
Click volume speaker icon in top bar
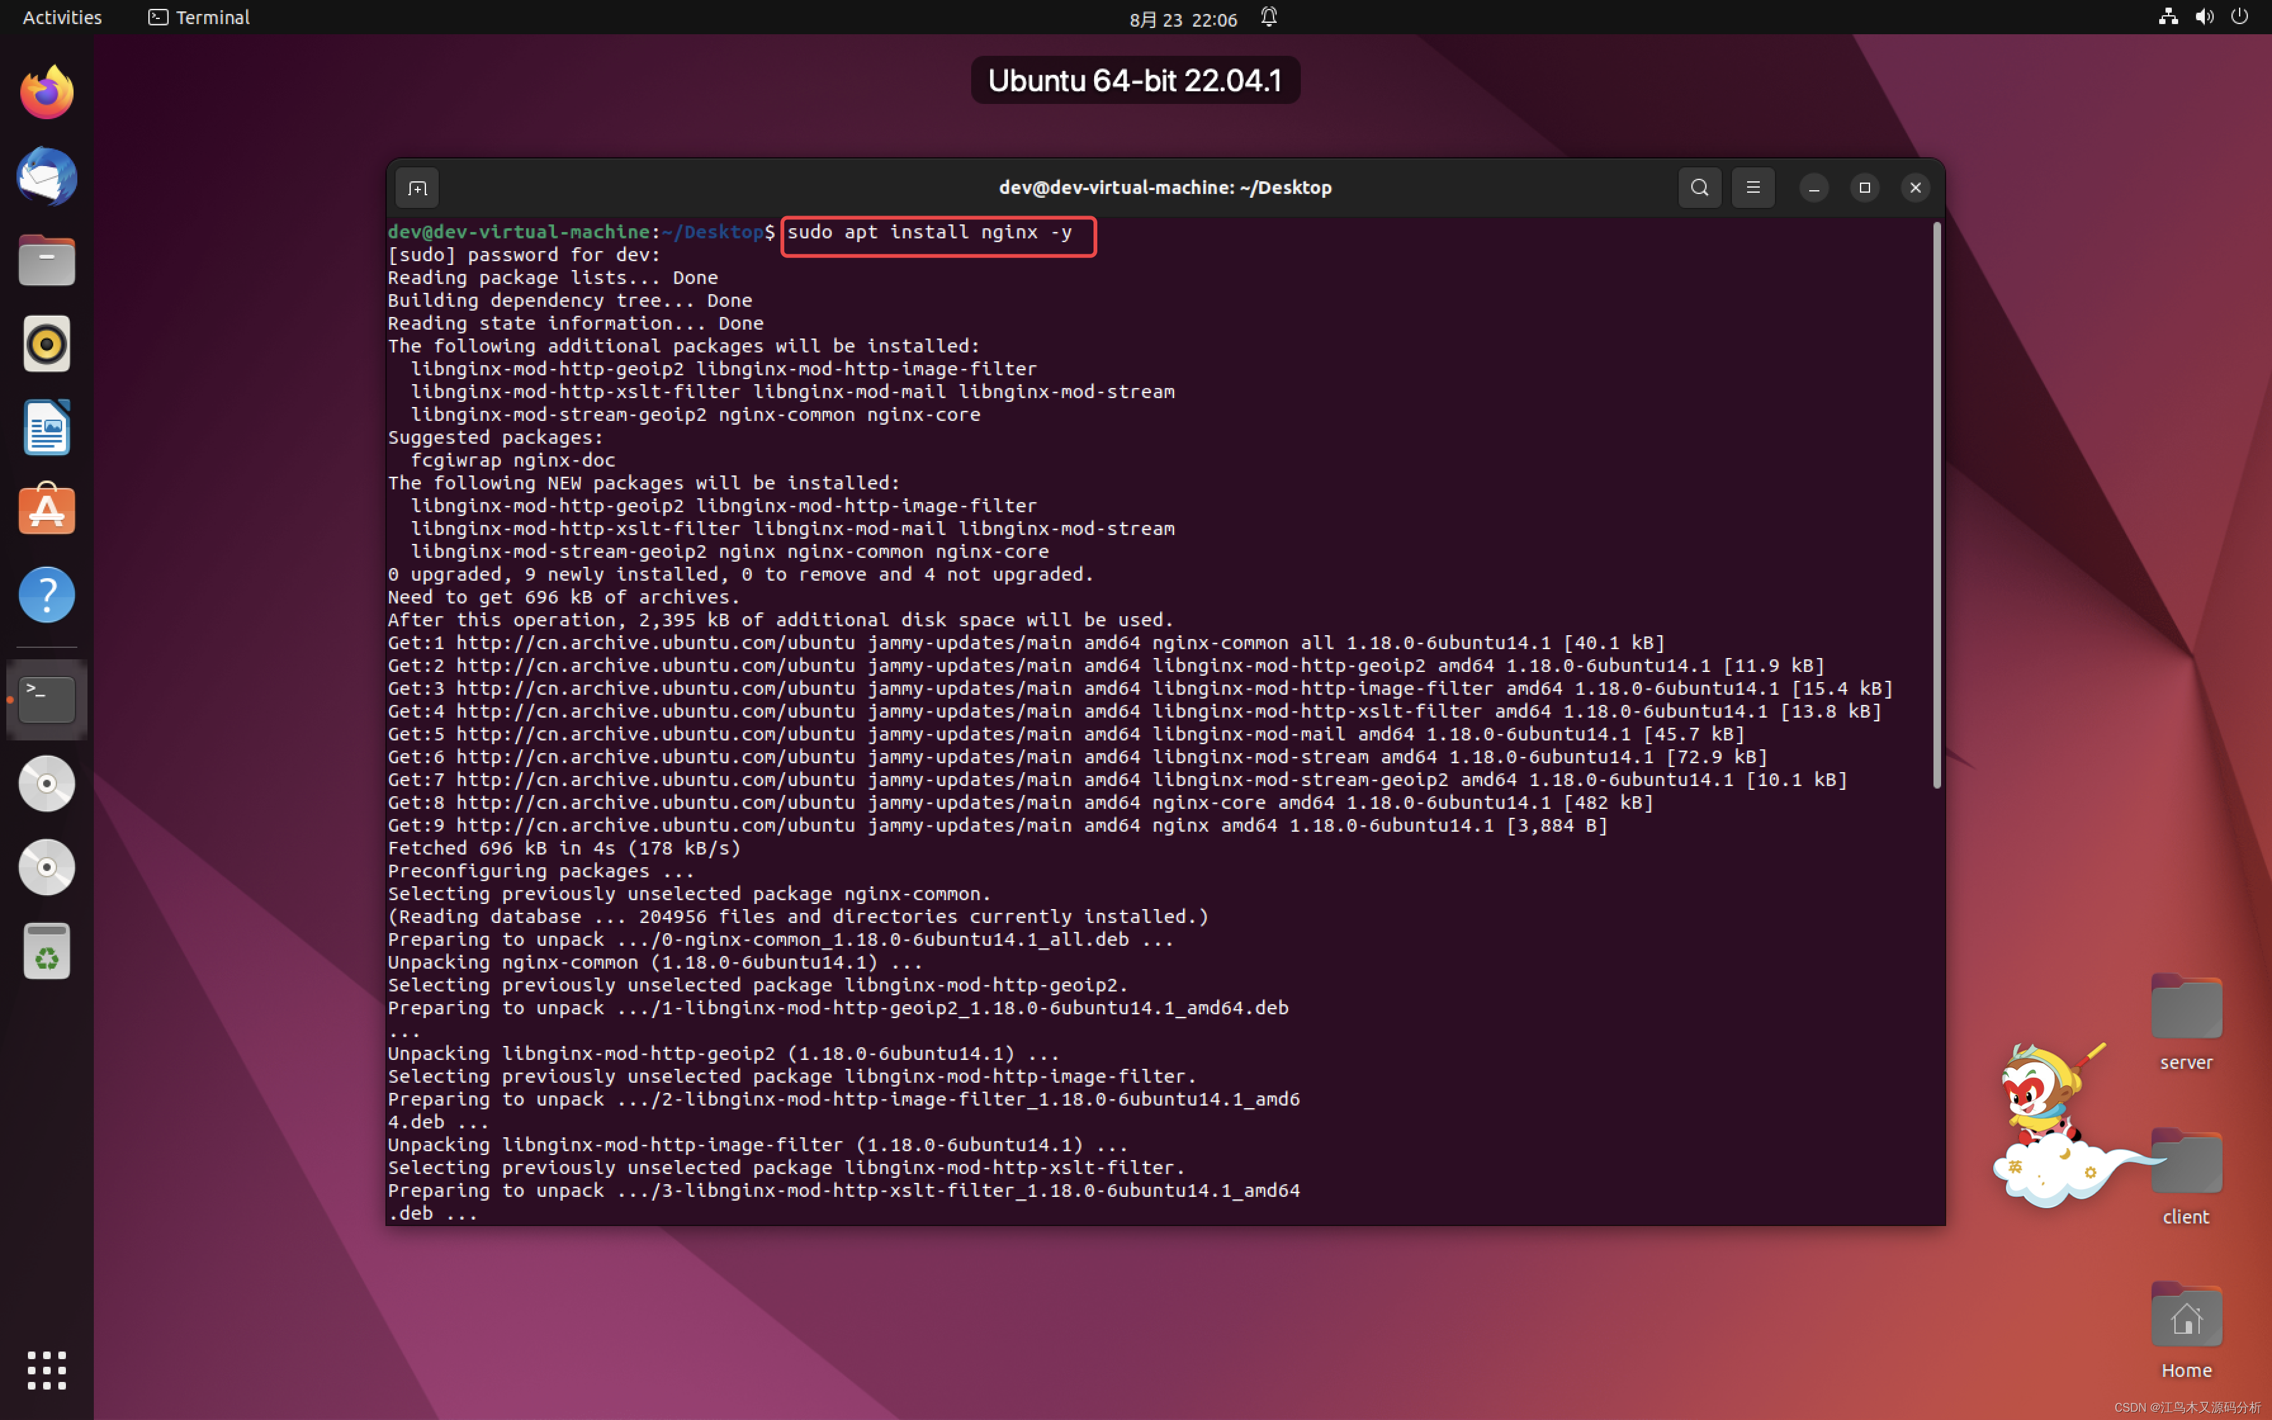2204,17
